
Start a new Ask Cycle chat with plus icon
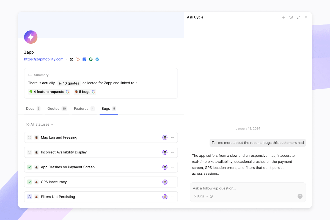[284, 17]
